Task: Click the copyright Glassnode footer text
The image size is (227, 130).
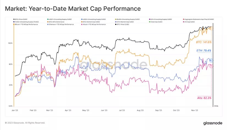Action: 25,123
